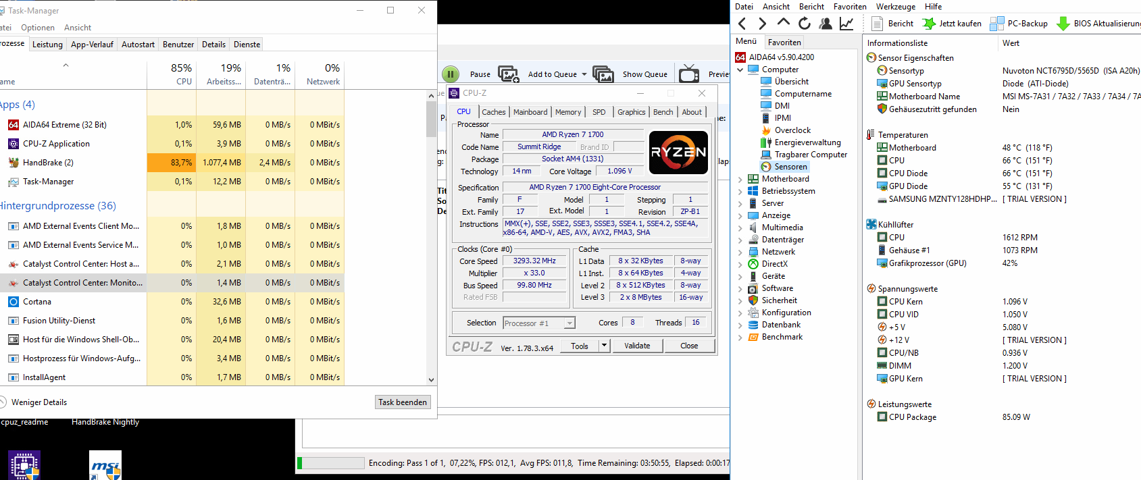
Task: Click the Task beenden button
Action: click(403, 402)
